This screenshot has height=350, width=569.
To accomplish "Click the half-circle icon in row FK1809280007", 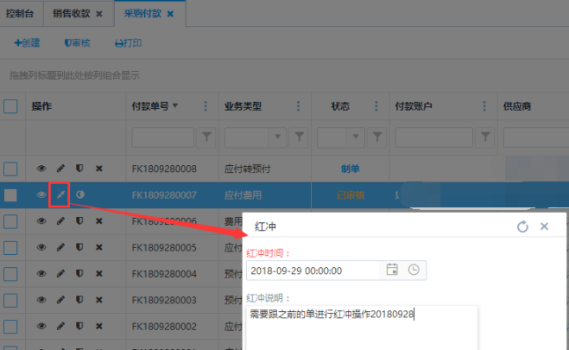I will click(80, 195).
